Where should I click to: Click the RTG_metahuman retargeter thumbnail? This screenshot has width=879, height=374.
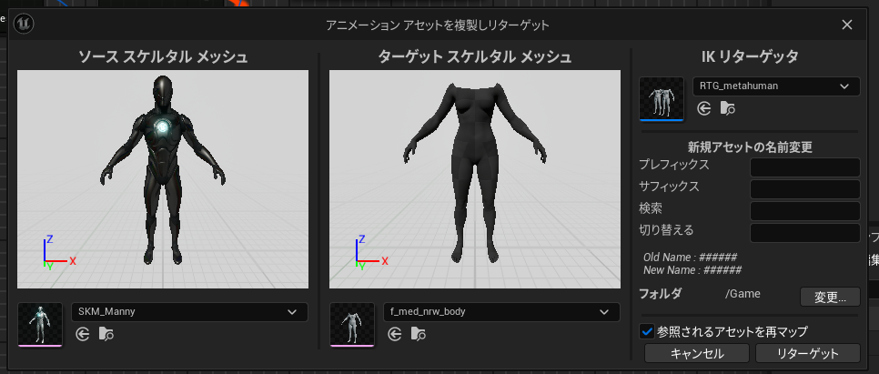(x=662, y=98)
